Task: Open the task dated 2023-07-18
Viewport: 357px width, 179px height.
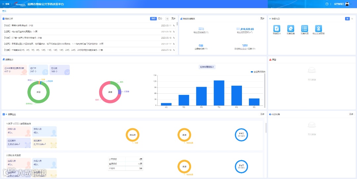Action: click(88, 50)
